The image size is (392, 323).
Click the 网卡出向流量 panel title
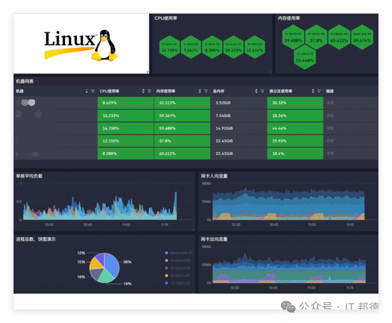coord(214,239)
